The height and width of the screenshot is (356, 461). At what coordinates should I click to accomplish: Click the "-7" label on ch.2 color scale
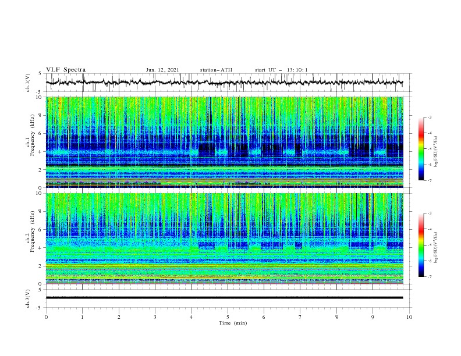pos(429,277)
